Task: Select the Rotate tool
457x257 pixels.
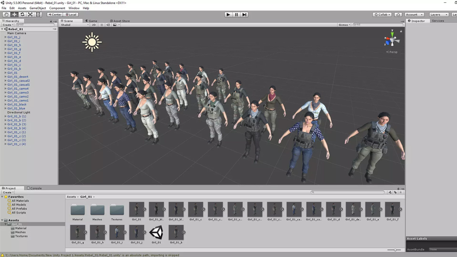Action: coord(22,15)
